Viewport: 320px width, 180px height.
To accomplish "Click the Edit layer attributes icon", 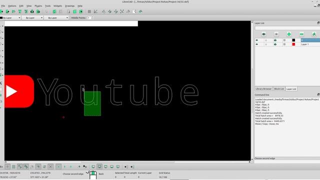I will [x=314, y=34].
